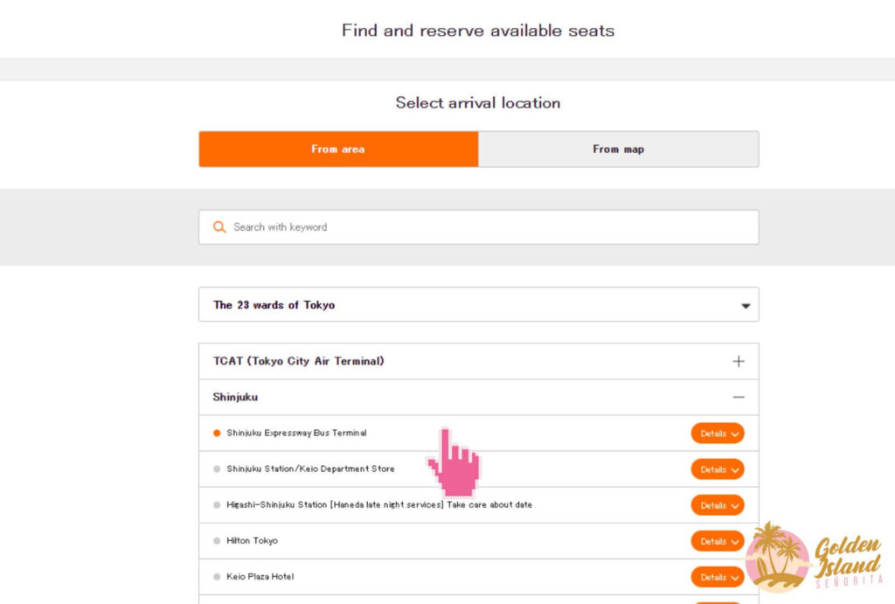Click the Golden Island Senorita logo
Image resolution: width=895 pixels, height=604 pixels.
click(813, 557)
